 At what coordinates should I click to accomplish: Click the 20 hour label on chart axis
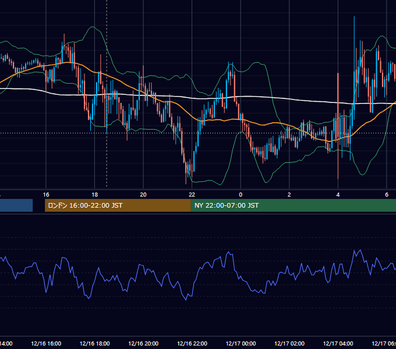(143, 194)
